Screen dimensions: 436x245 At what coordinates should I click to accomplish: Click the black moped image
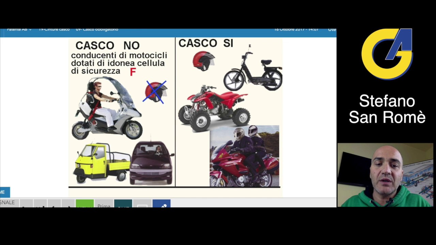[x=253, y=67]
